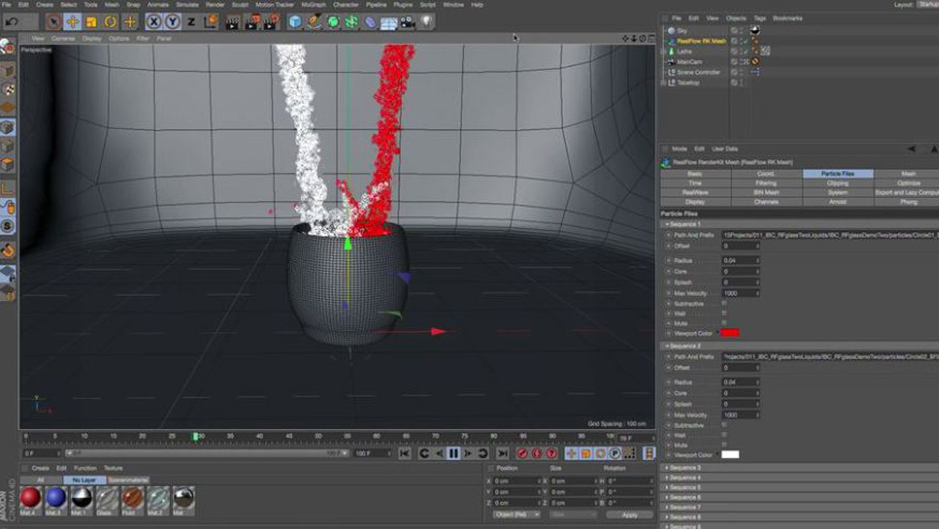939x529 pixels.
Task: Open the white Viewport Color swatch
Action: [730, 455]
